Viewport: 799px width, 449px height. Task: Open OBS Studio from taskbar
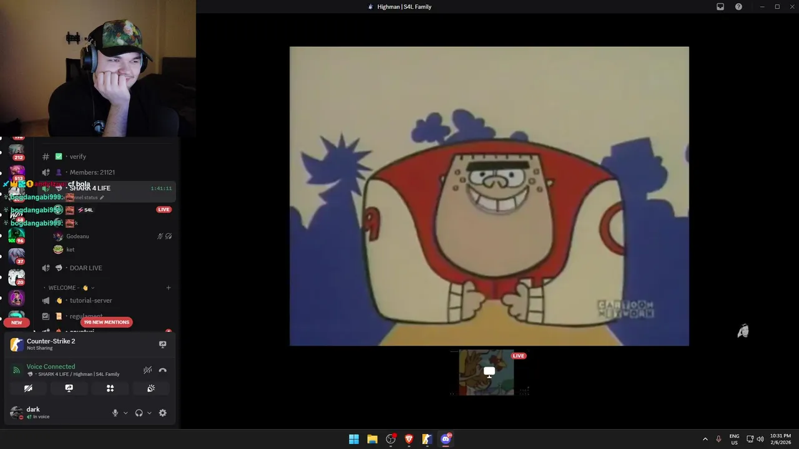pos(391,439)
